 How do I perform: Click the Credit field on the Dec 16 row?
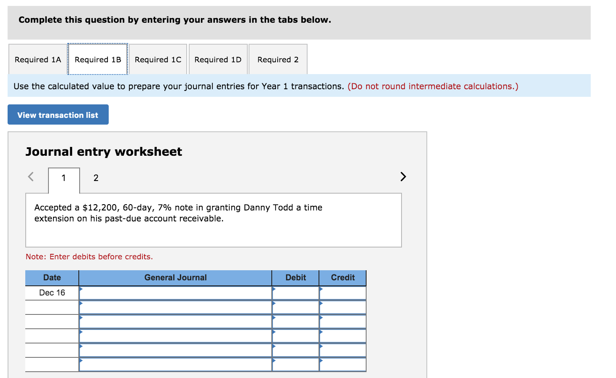343,293
